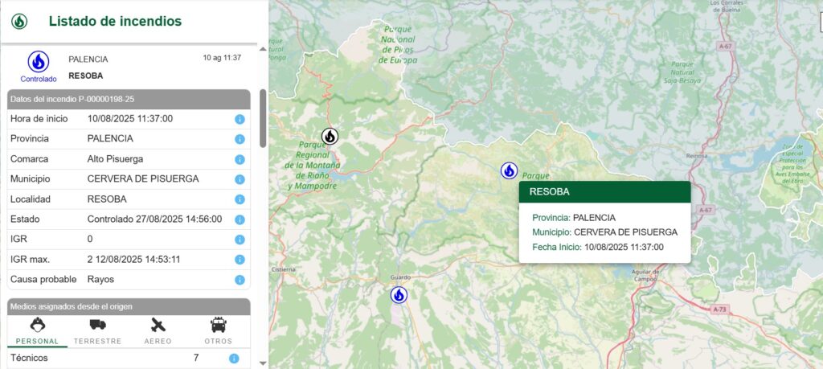This screenshot has height=369, width=823.
Task: Click the flame logo beside Listado de incendios
Action: (19, 22)
